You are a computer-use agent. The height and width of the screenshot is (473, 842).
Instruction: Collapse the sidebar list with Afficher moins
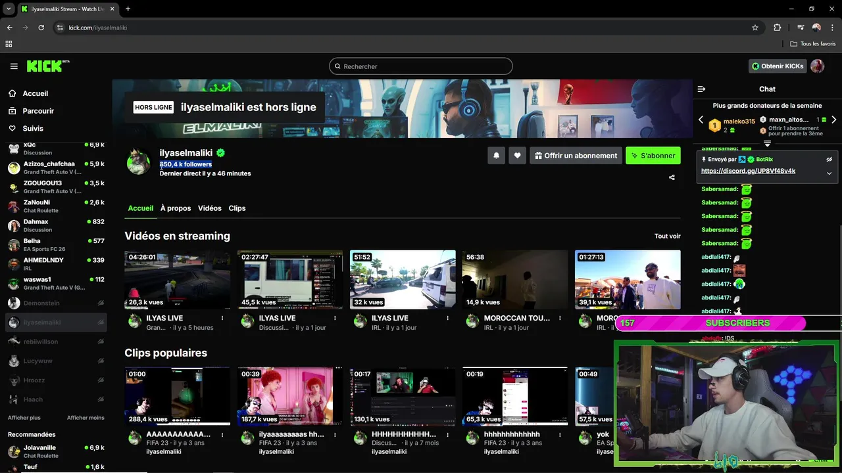click(86, 418)
